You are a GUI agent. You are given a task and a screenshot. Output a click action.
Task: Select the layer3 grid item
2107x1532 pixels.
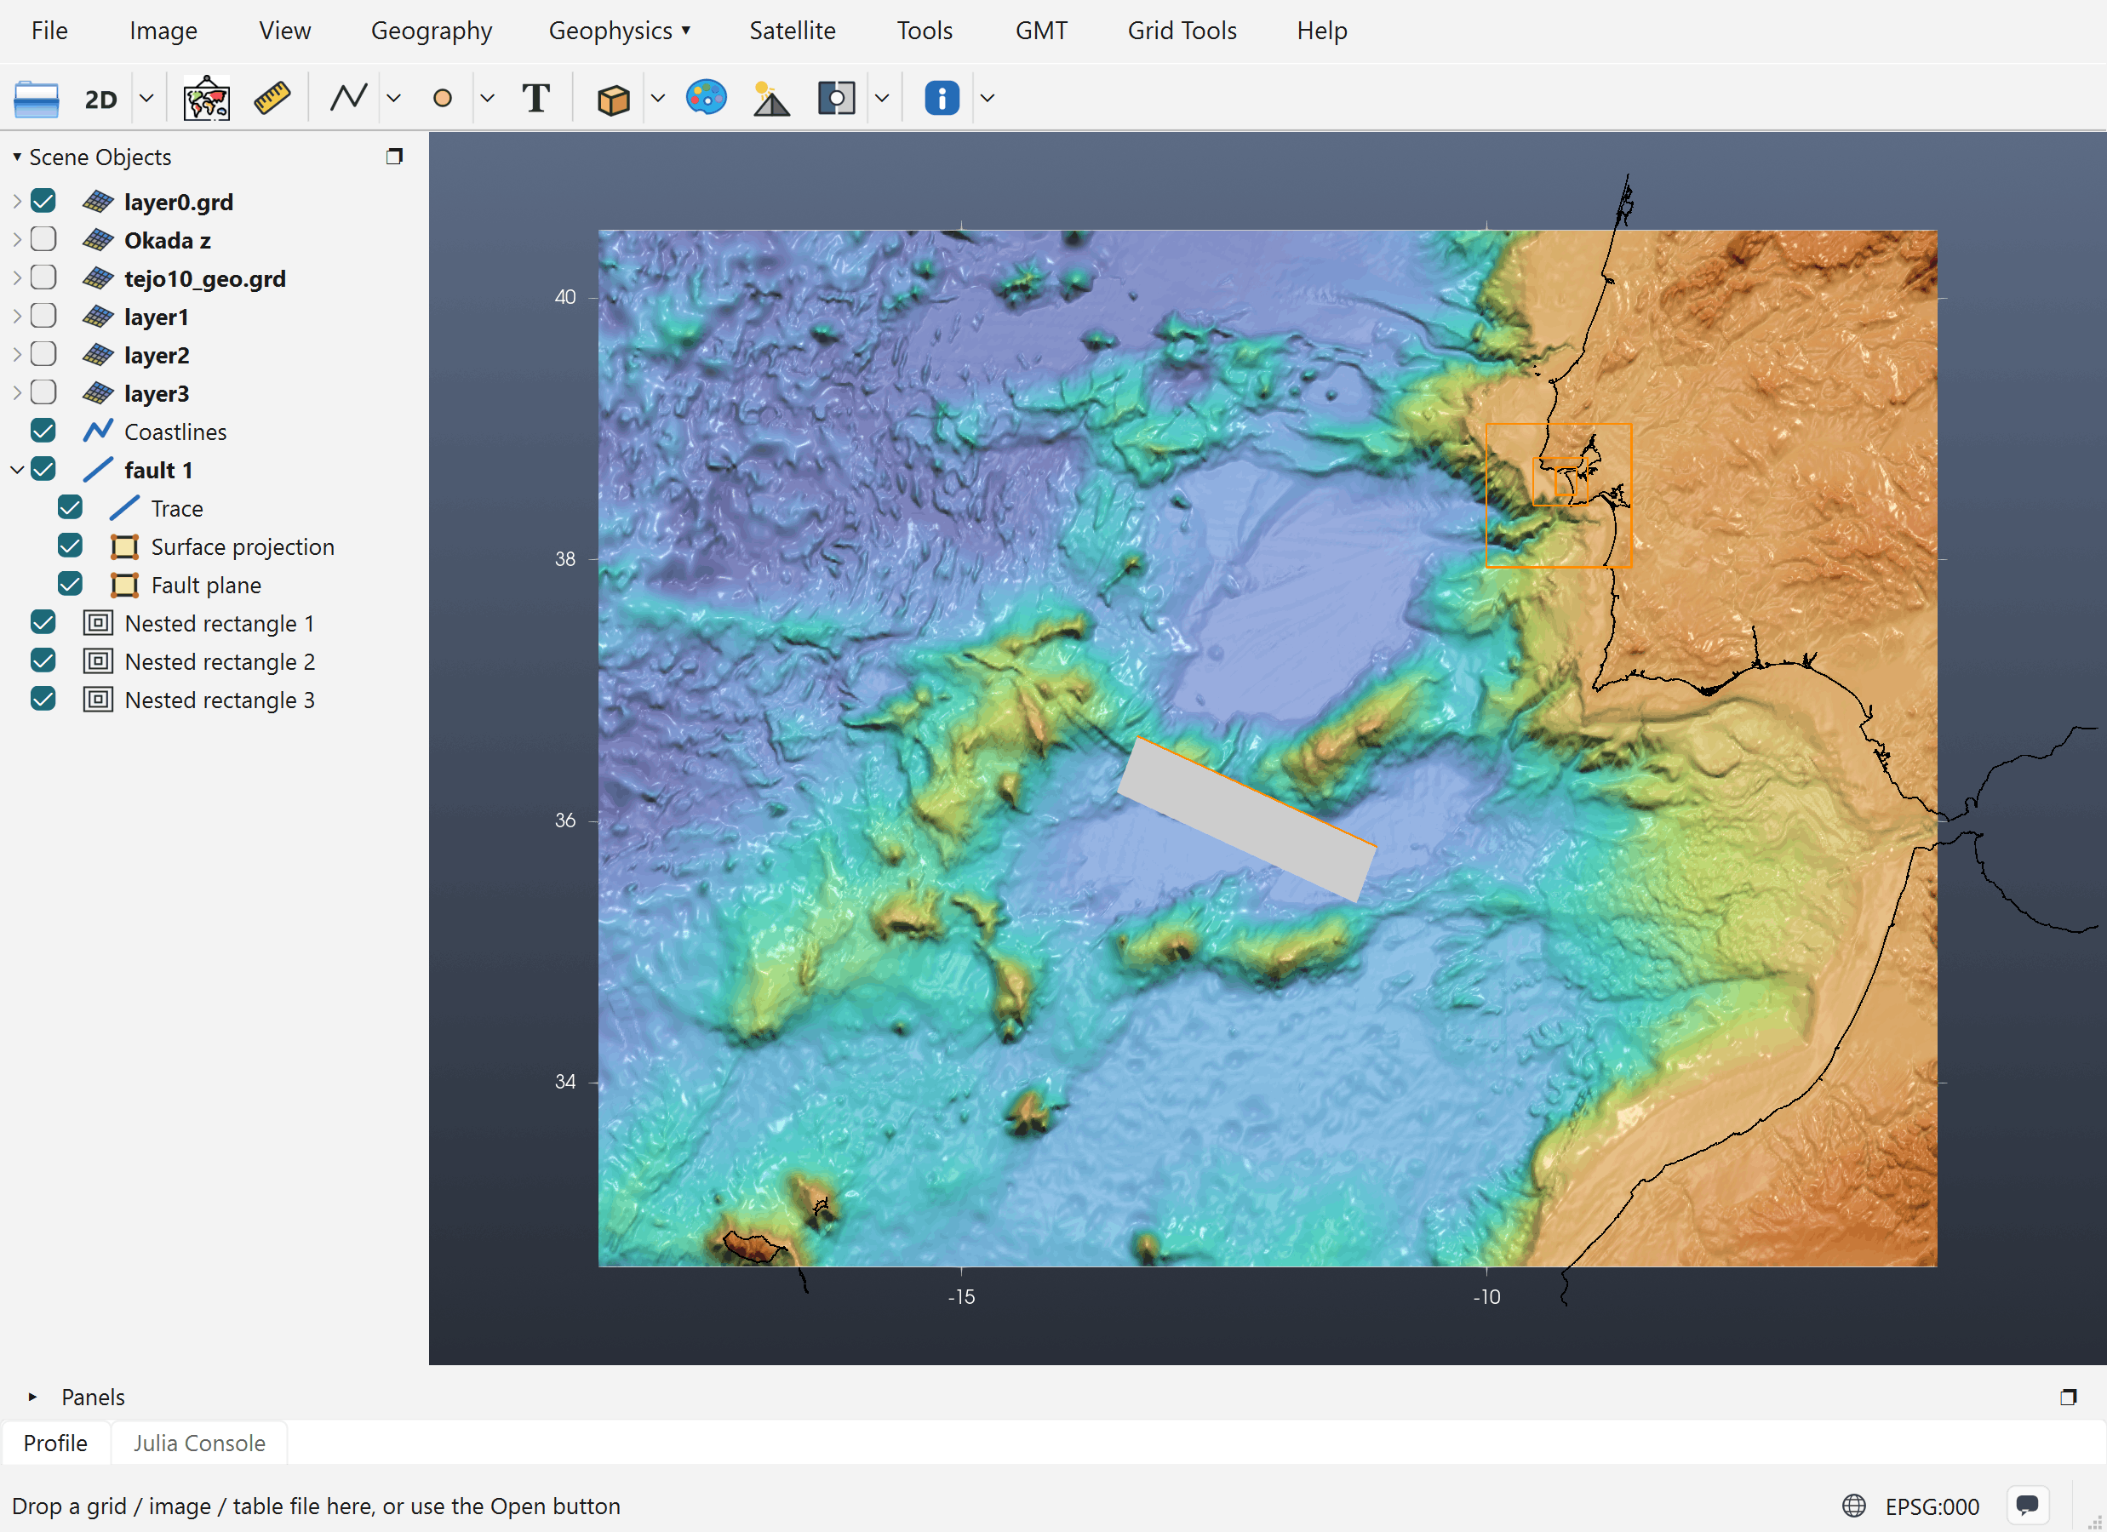tap(157, 394)
